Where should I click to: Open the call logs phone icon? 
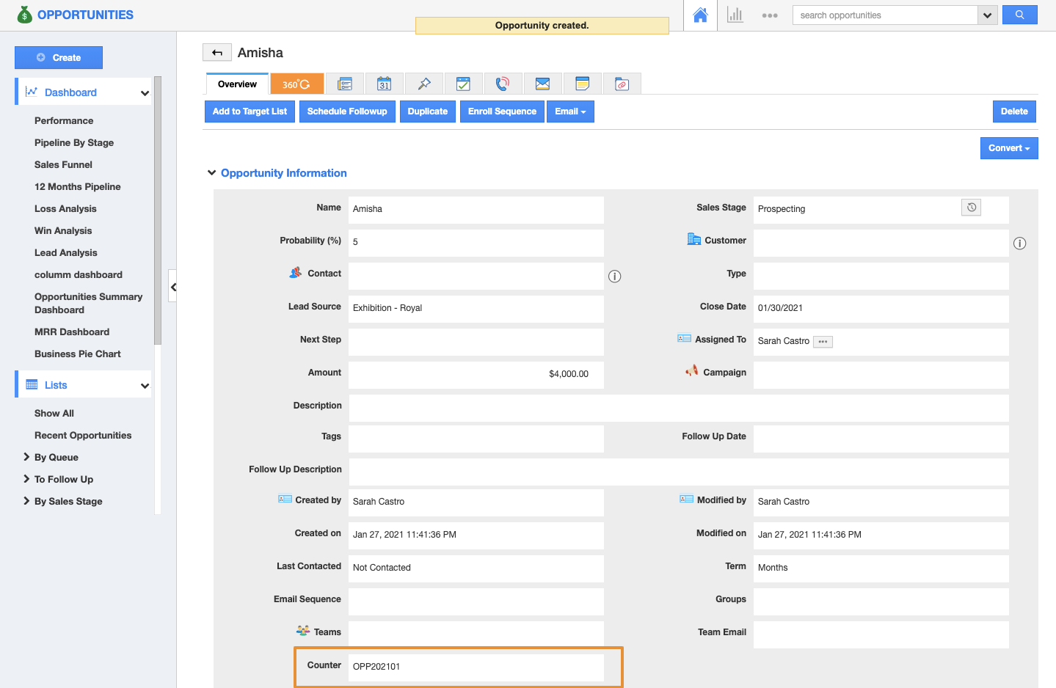pos(503,84)
